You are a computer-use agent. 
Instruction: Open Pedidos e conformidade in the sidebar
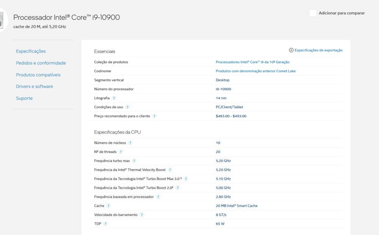pyautogui.click(x=41, y=63)
